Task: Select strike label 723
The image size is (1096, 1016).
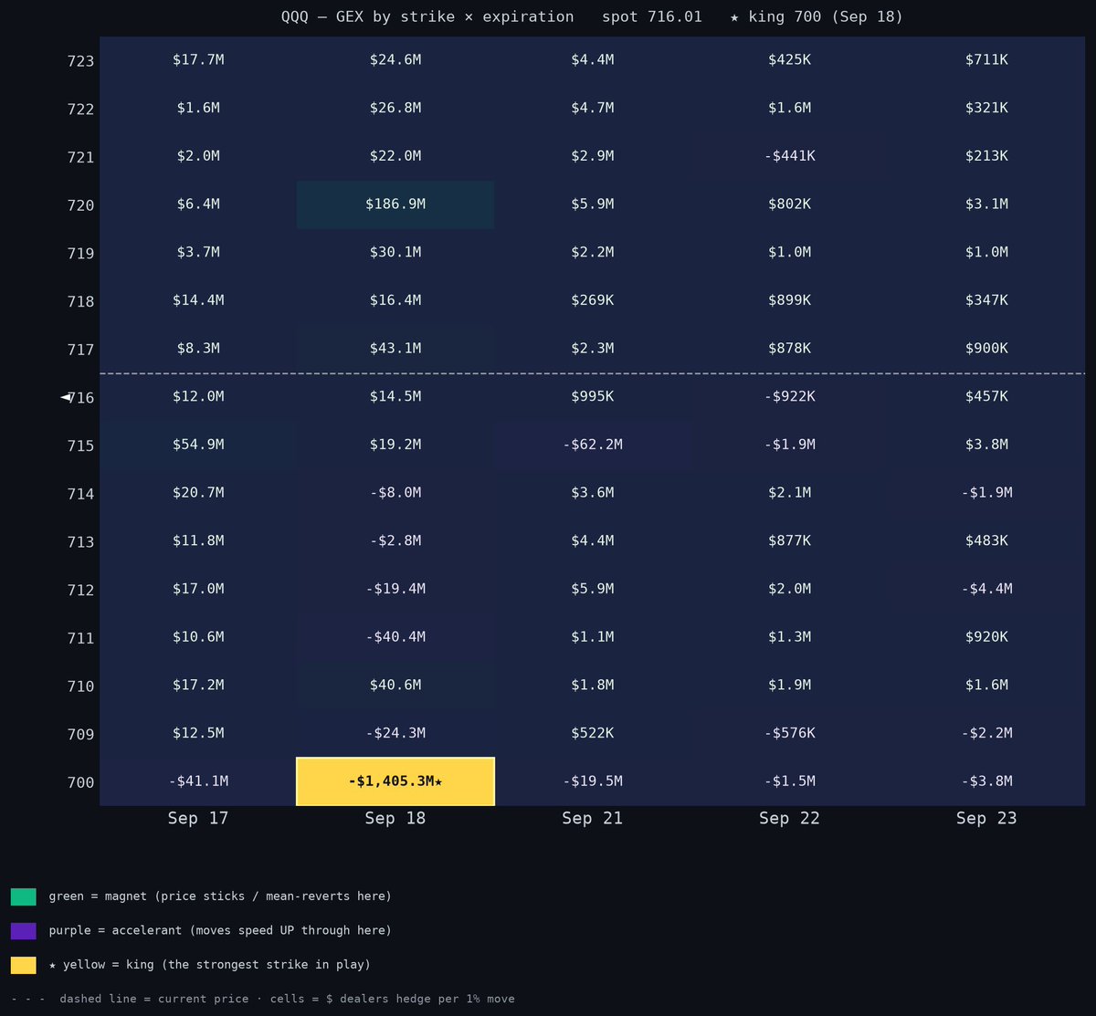Action: pos(80,62)
